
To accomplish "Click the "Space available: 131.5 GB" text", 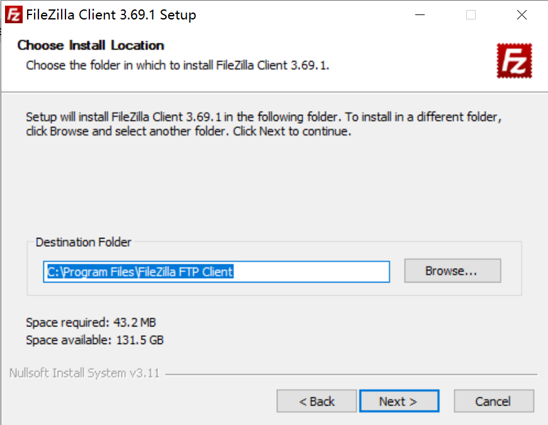I will click(x=94, y=340).
